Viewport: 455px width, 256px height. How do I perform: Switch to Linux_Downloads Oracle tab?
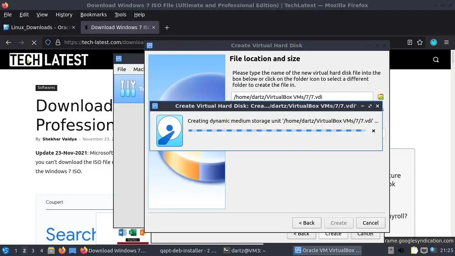[x=40, y=27]
